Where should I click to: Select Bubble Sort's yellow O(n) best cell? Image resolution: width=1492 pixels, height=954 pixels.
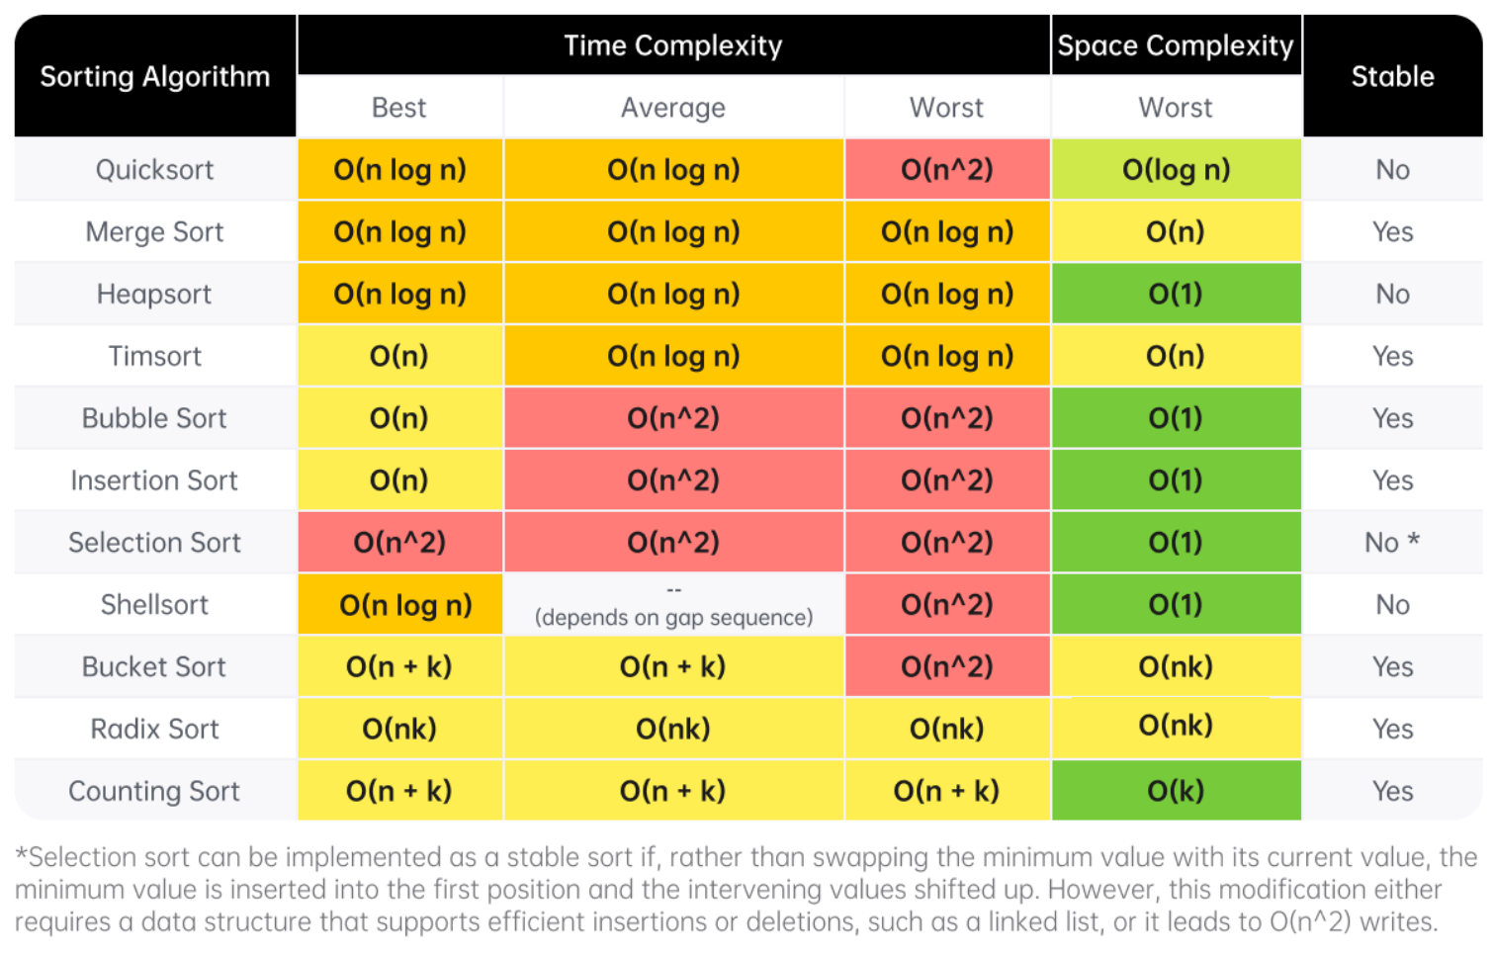(x=399, y=419)
